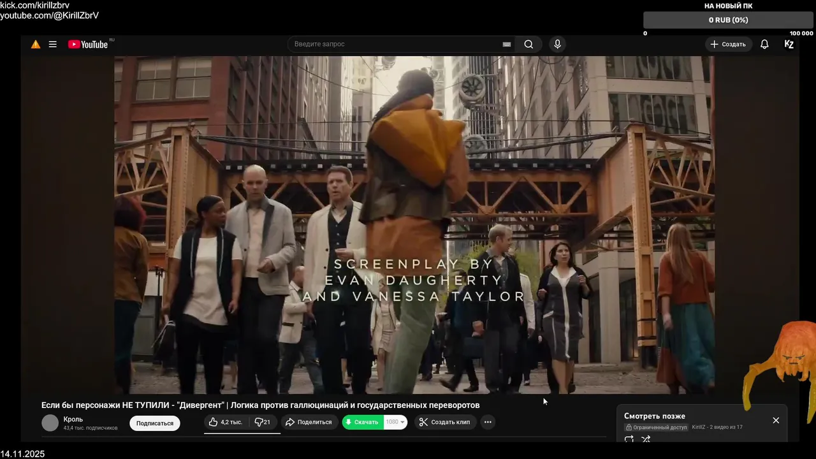Image resolution: width=816 pixels, height=459 pixels.
Task: Start voice search with microphone icon
Action: [557, 44]
